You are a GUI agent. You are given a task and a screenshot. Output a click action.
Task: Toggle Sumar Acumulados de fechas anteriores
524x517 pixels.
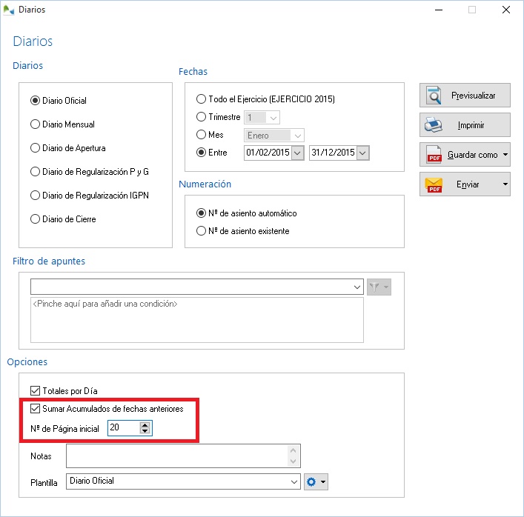[x=34, y=408]
